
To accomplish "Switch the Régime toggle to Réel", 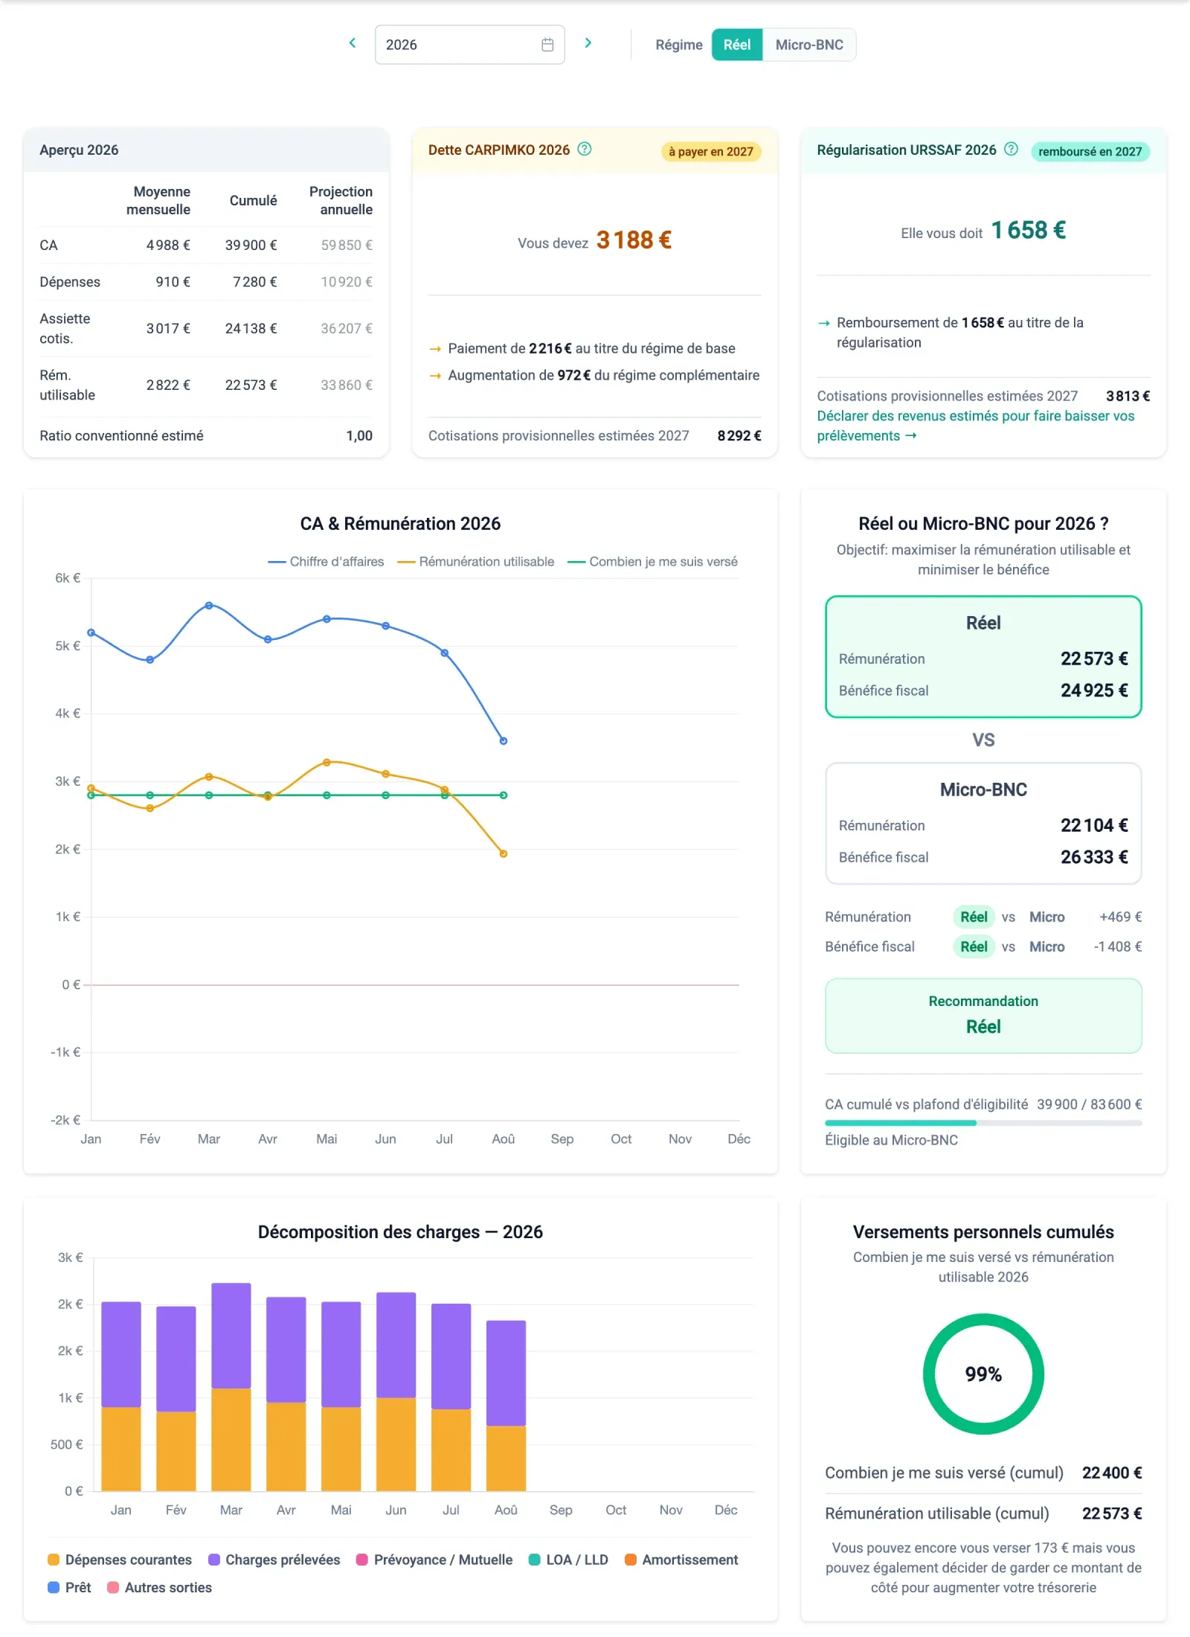I will point(737,45).
